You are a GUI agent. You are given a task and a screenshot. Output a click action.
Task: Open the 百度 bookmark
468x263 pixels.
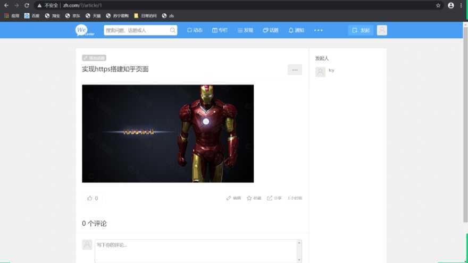click(x=32, y=16)
